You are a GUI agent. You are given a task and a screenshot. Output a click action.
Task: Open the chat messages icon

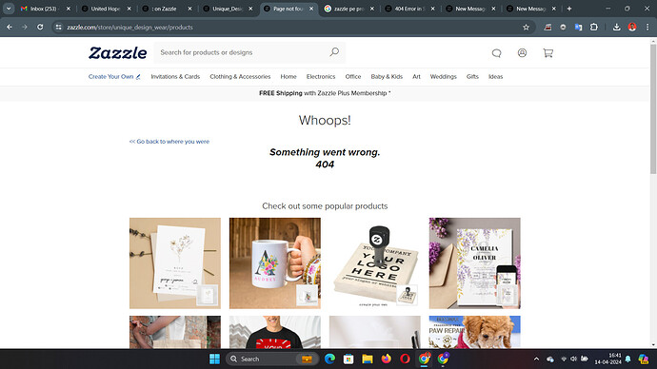496,53
